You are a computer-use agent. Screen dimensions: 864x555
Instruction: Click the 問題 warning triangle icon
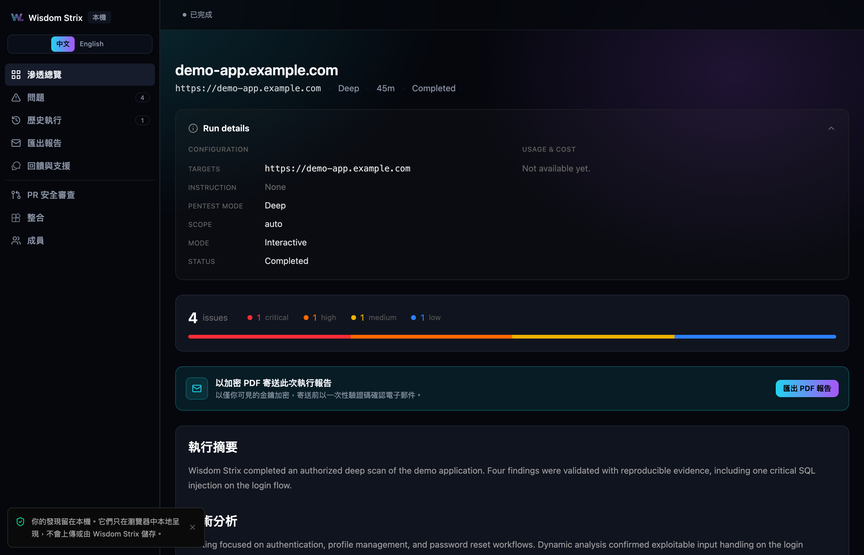point(16,98)
